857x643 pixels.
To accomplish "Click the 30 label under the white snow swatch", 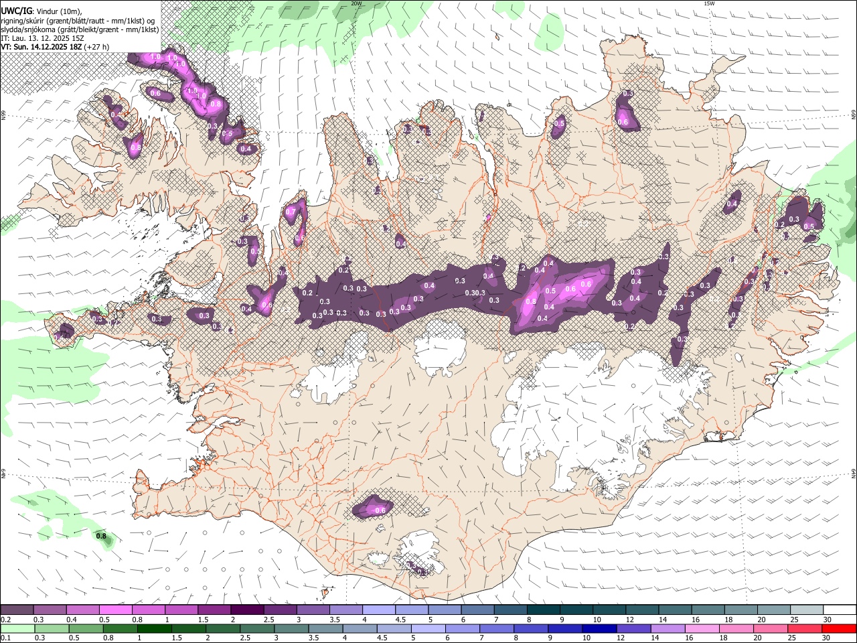I will tap(827, 620).
